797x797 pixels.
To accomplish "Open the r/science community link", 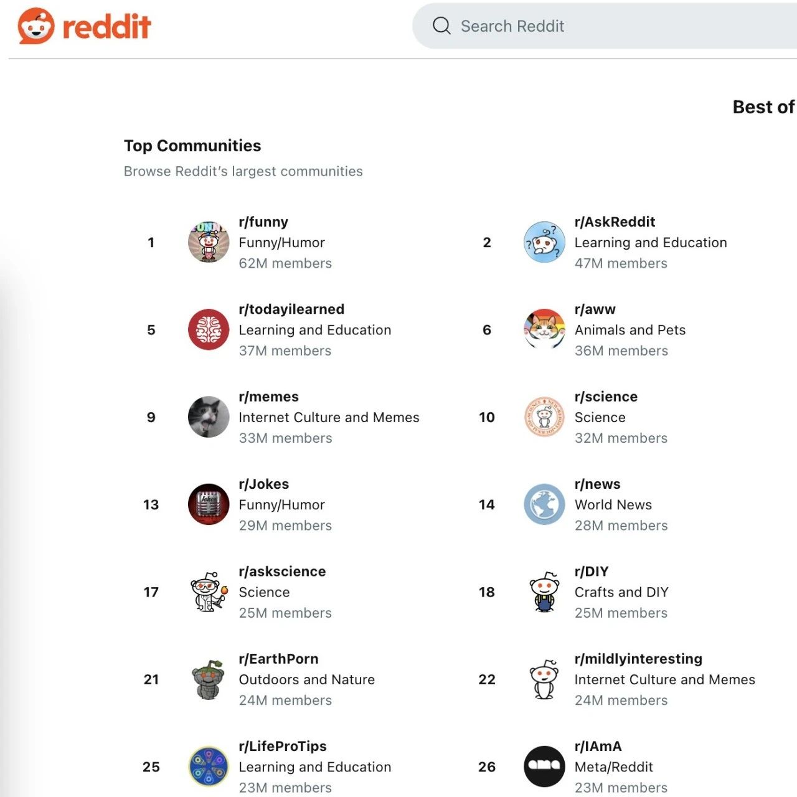I will pyautogui.click(x=606, y=397).
